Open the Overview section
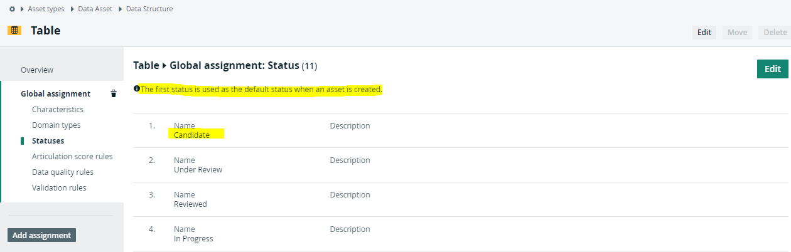Viewport: 791px width, 252px height. point(37,70)
